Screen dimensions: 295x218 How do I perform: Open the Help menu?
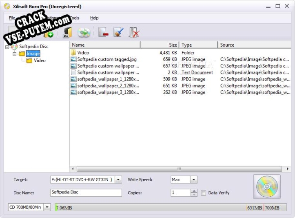click(94, 18)
